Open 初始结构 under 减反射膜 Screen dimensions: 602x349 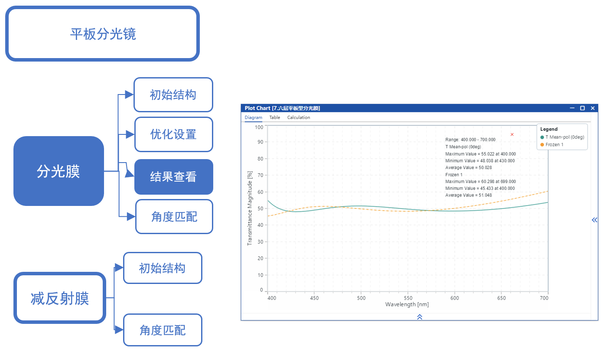pos(163,268)
